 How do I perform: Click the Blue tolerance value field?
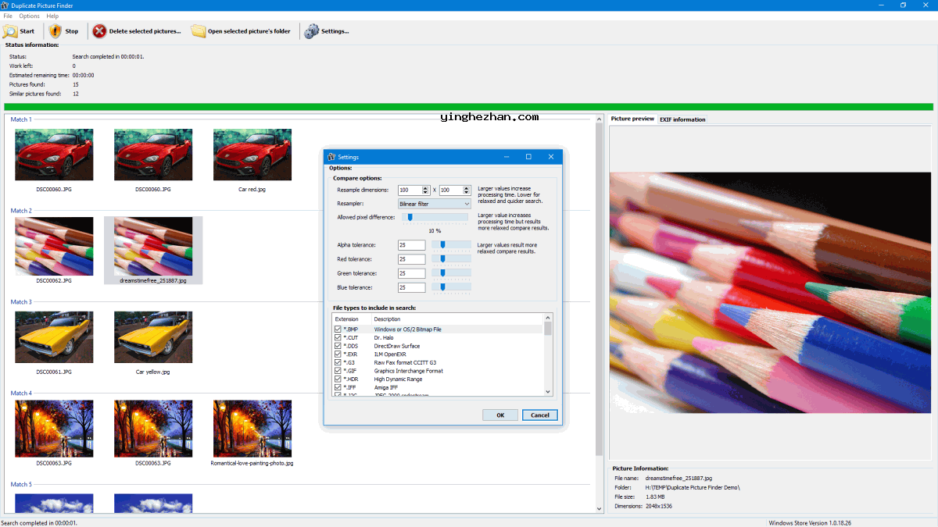click(x=411, y=287)
